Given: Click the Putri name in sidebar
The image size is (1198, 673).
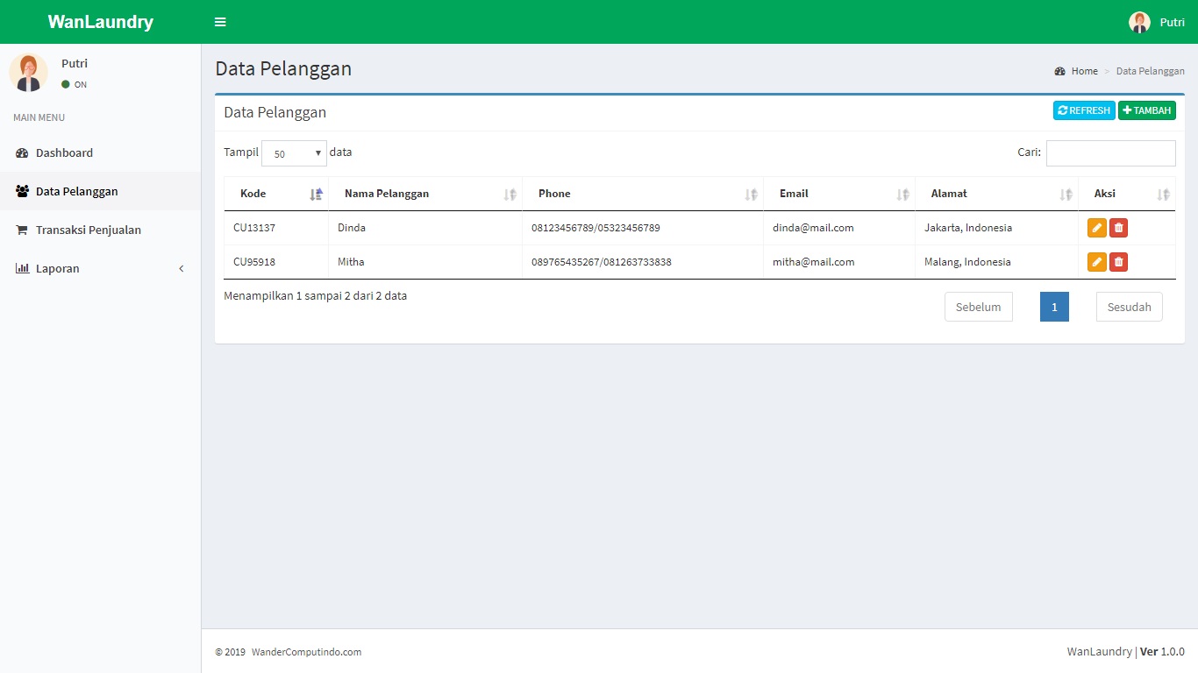Looking at the screenshot, I should (x=75, y=63).
